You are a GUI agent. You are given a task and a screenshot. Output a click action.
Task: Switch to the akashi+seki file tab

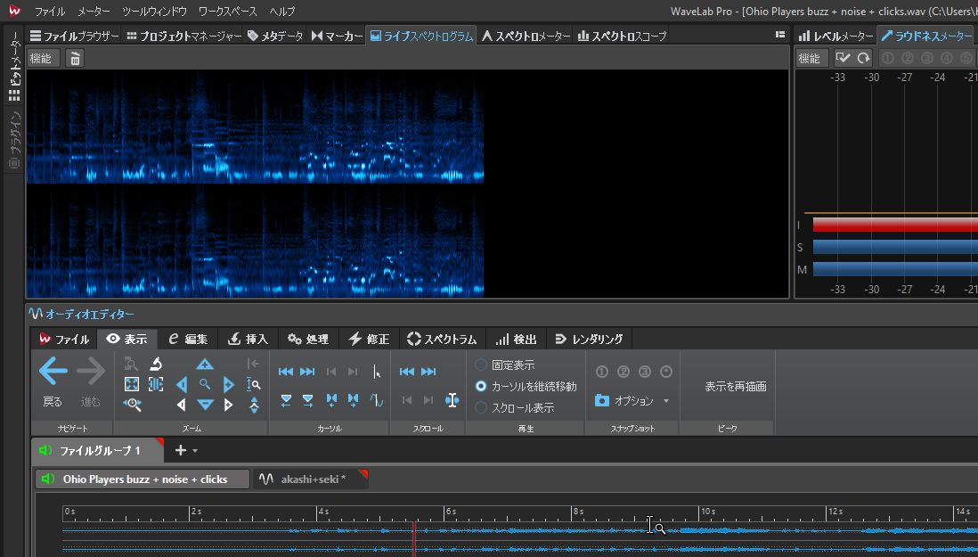310,479
